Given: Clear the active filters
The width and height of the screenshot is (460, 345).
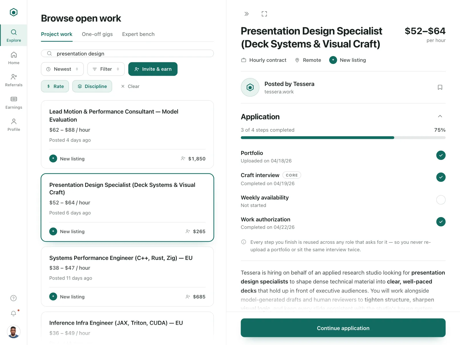Looking at the screenshot, I should click(130, 86).
